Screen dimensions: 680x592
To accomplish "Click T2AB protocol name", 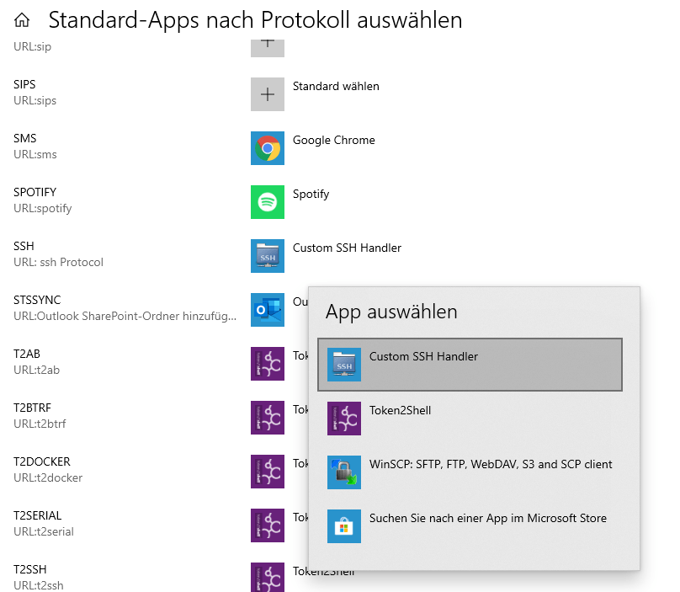I will [26, 354].
